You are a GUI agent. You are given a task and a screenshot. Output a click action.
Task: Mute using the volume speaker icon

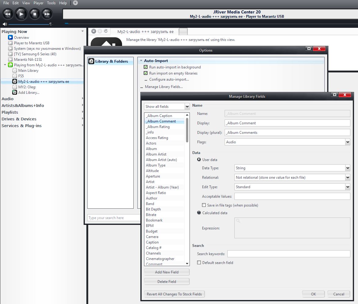point(5,24)
